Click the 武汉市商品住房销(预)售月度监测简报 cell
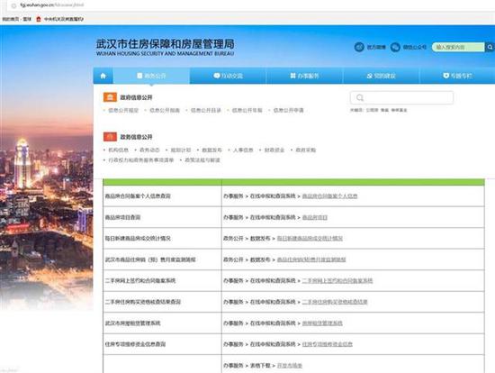The height and width of the screenshot is (373, 495). tap(162, 259)
